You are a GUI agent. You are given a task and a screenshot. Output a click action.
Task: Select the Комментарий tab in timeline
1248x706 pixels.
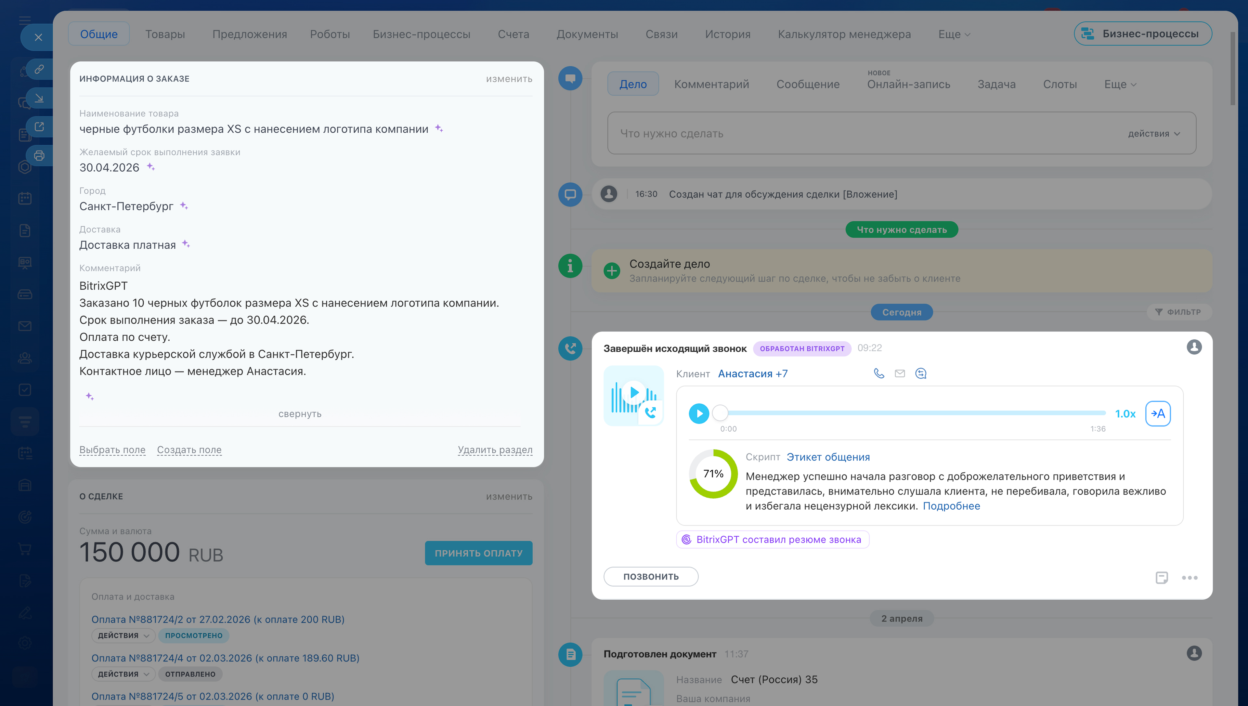click(711, 85)
